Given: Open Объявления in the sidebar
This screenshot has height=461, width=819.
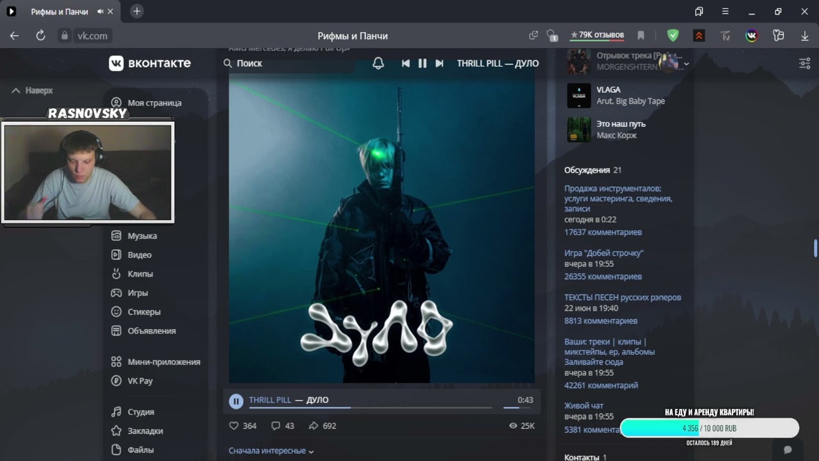Looking at the screenshot, I should click(143, 330).
